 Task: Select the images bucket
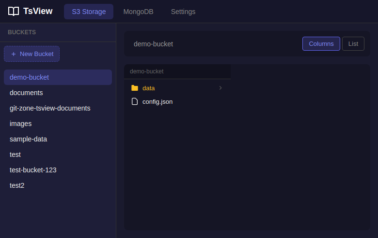click(20, 124)
